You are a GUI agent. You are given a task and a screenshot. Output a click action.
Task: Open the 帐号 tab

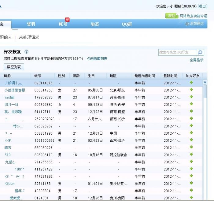(x=63, y=24)
